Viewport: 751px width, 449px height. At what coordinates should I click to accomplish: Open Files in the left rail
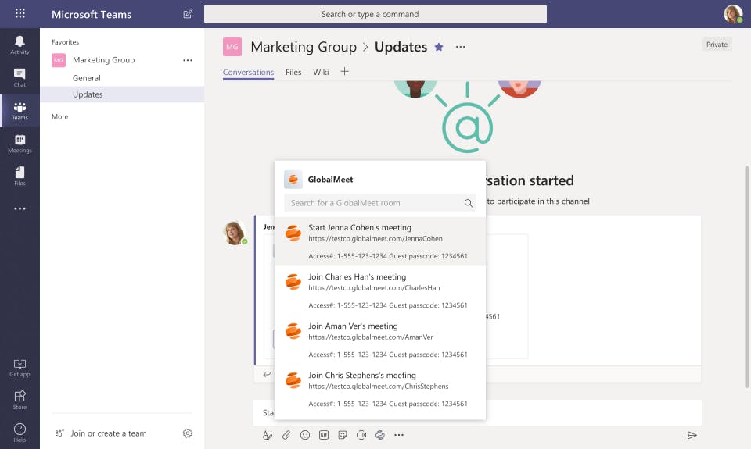pos(20,176)
